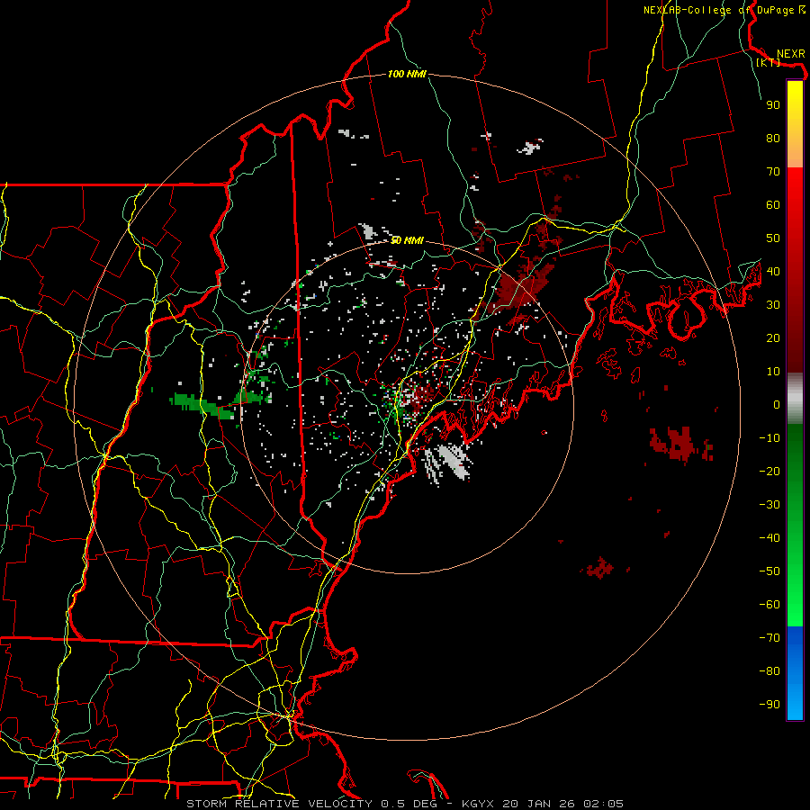Click the positive 10 scale label
The width and height of the screenshot is (810, 810).
click(x=773, y=372)
